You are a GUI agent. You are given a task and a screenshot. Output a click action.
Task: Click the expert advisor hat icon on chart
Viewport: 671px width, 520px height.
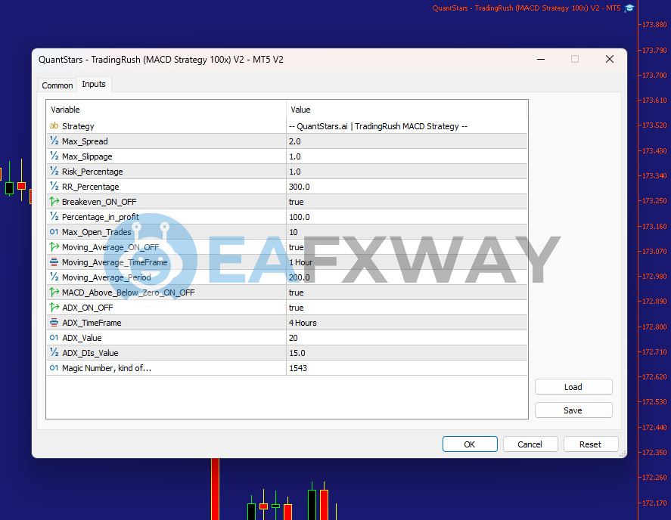pyautogui.click(x=629, y=8)
